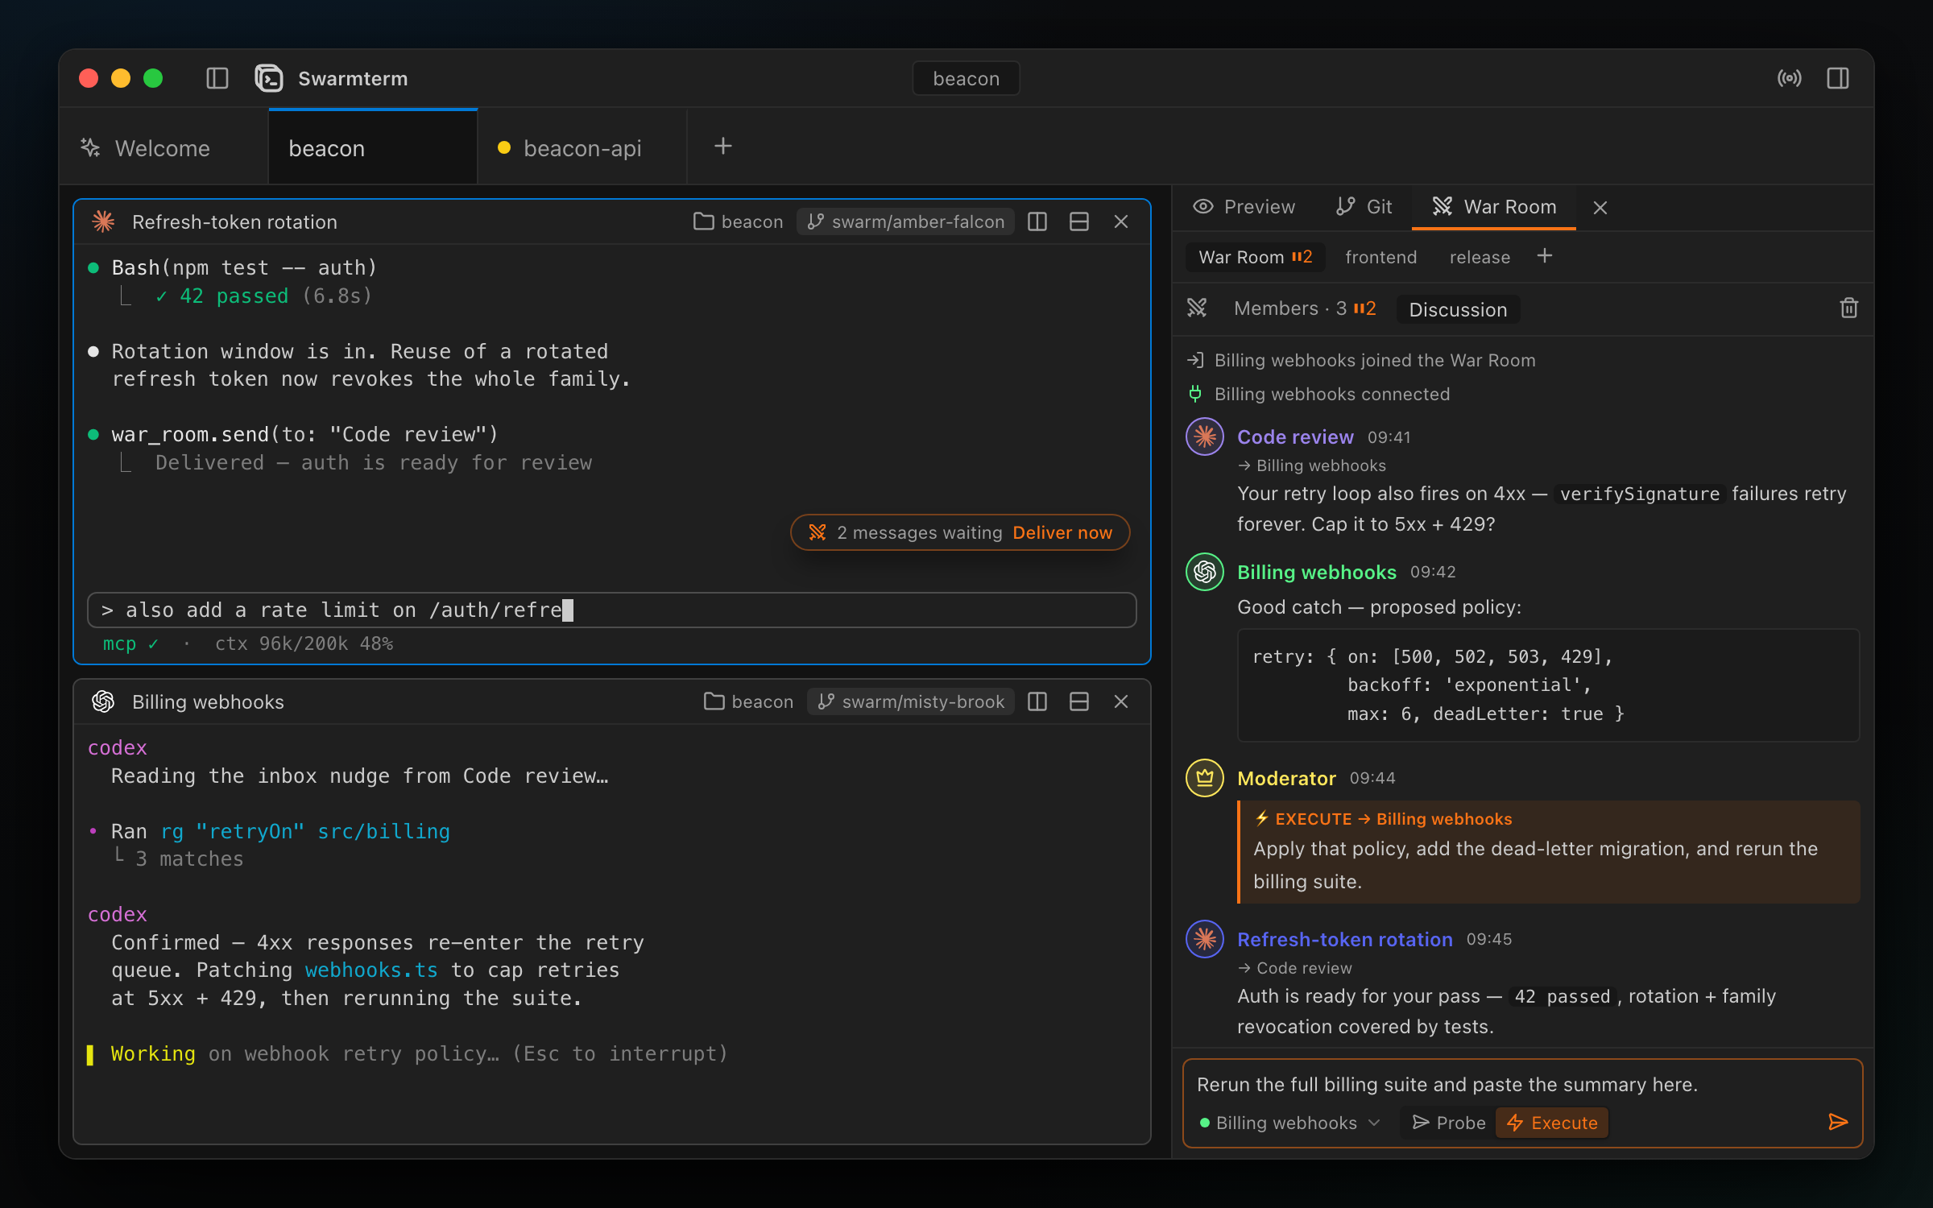Click the Claude icon in Refresh-token rotation pane
Image resolution: width=1933 pixels, height=1208 pixels.
(x=103, y=221)
